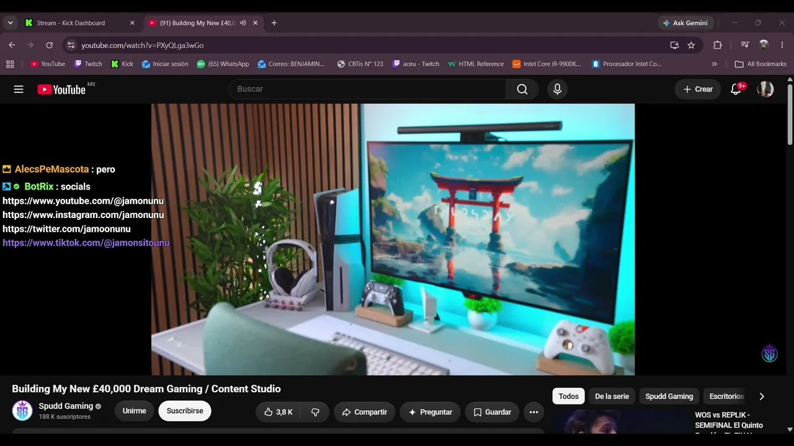This screenshot has height=446, width=794.
Task: Mute the YouTube tab audio icon
Action: pyautogui.click(x=243, y=23)
